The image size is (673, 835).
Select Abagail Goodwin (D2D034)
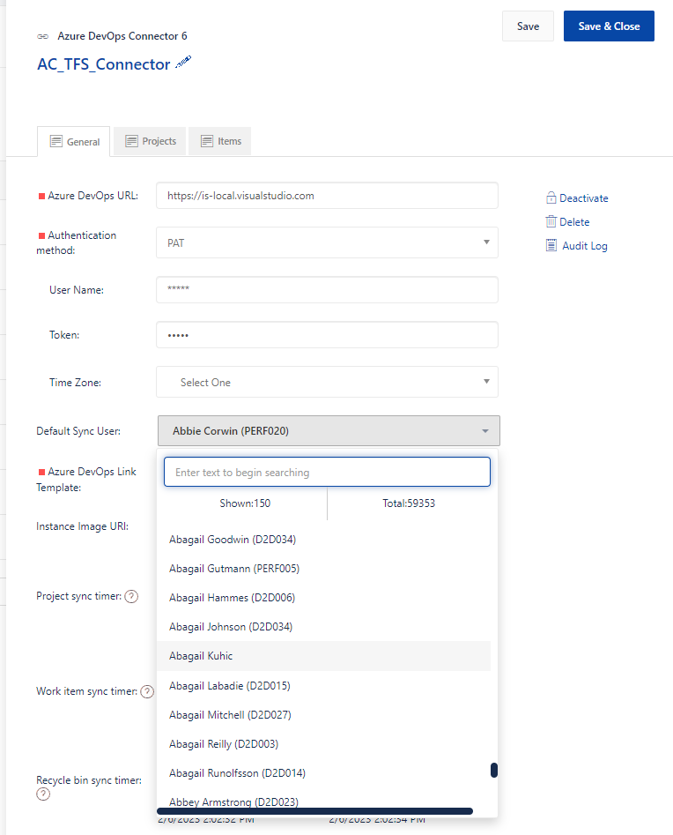[x=323, y=540]
